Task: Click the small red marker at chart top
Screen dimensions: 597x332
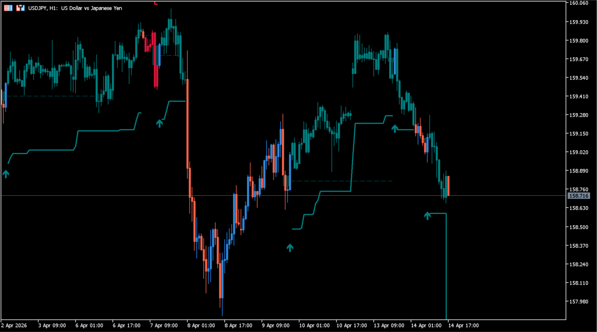Action: tap(156, 3)
